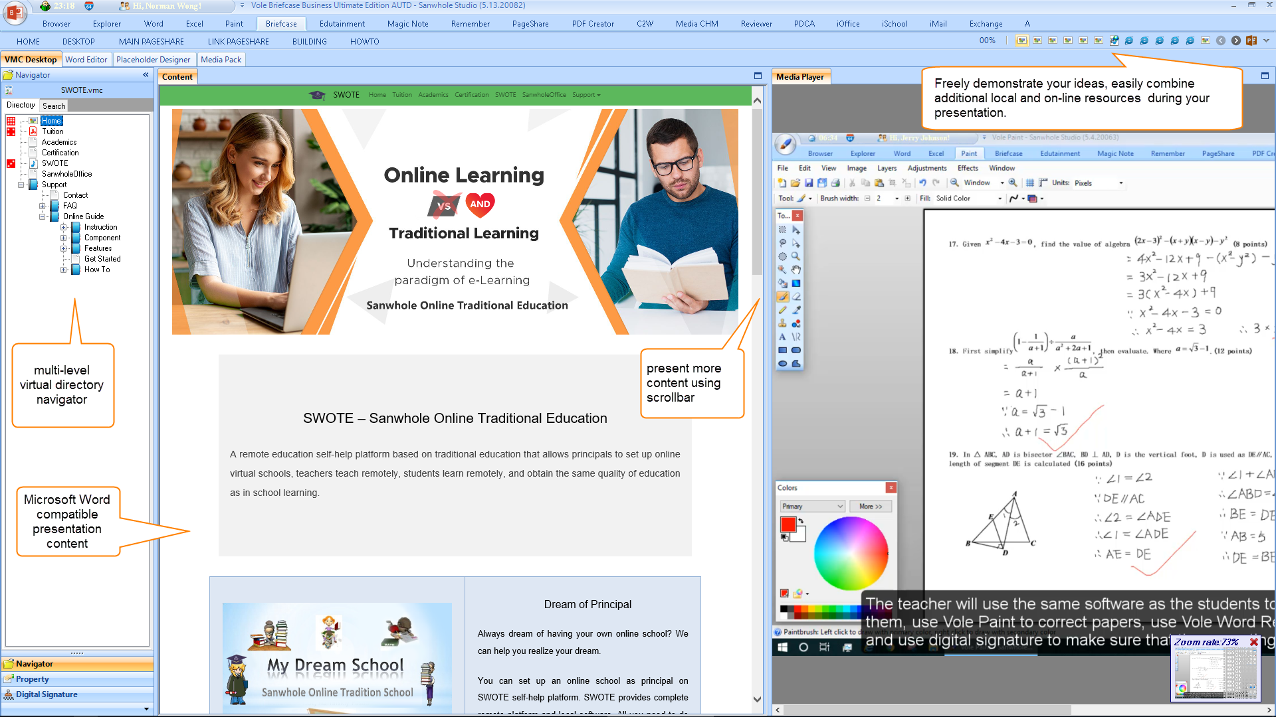Collapse the Navigator panel with double chevron
This screenshot has width=1276, height=717.
146,75
